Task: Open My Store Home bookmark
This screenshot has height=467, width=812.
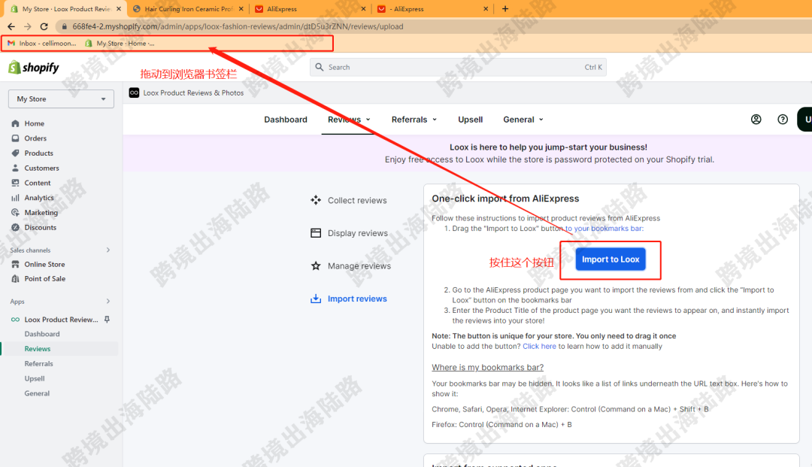Action: [120, 44]
